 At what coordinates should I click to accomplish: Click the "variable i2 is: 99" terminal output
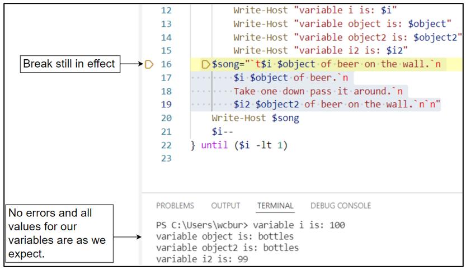tap(202, 259)
